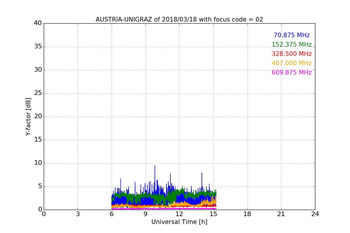Click the y-axis tick label 25
This screenshot has height=233, width=350.
coord(38,93)
